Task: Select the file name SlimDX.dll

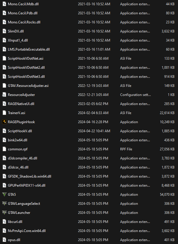Action: tap(16, 31)
